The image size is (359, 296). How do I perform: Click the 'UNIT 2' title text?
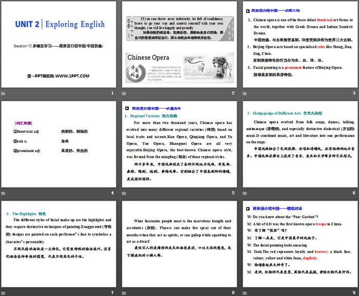[27, 24]
